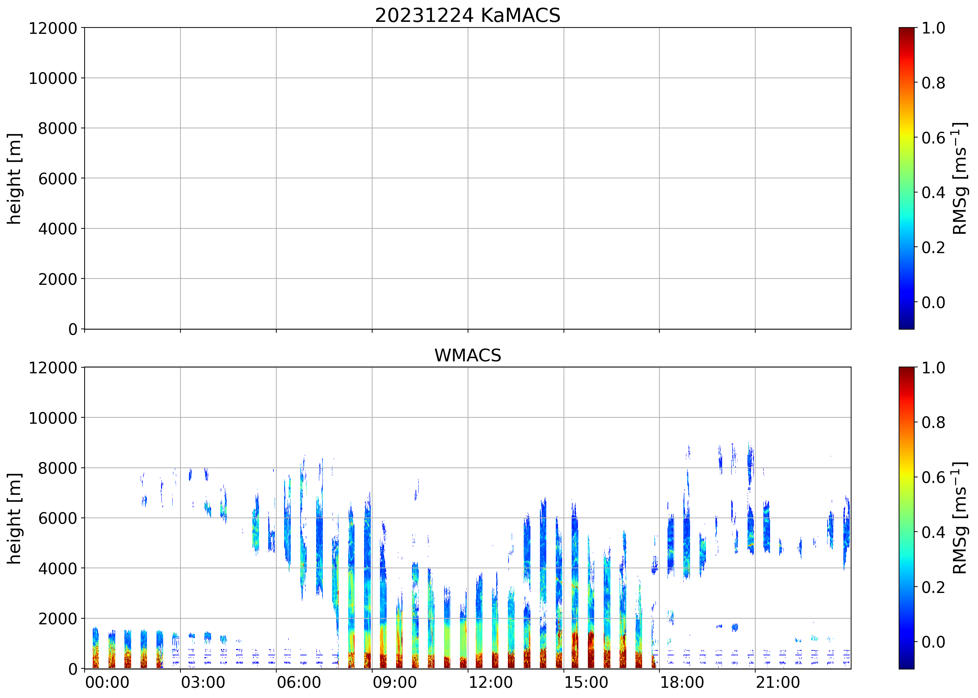Click the top plot 'height [m]' axis label

point(14,178)
